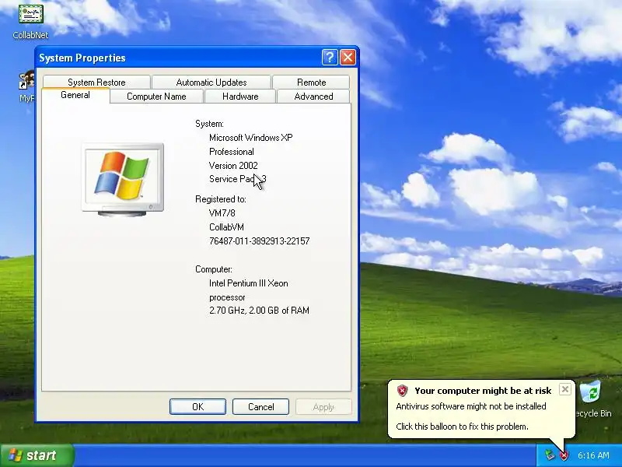Click the 'CollabVM' organization text

click(x=226, y=227)
